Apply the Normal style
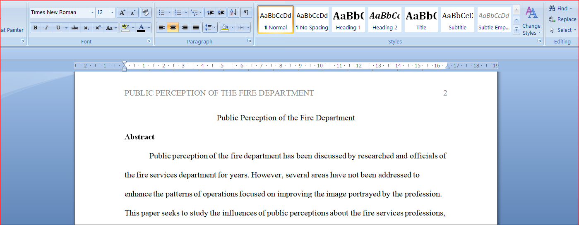579x225 pixels. 276,19
